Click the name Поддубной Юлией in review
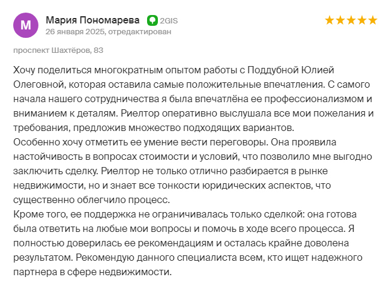 click(291, 70)
